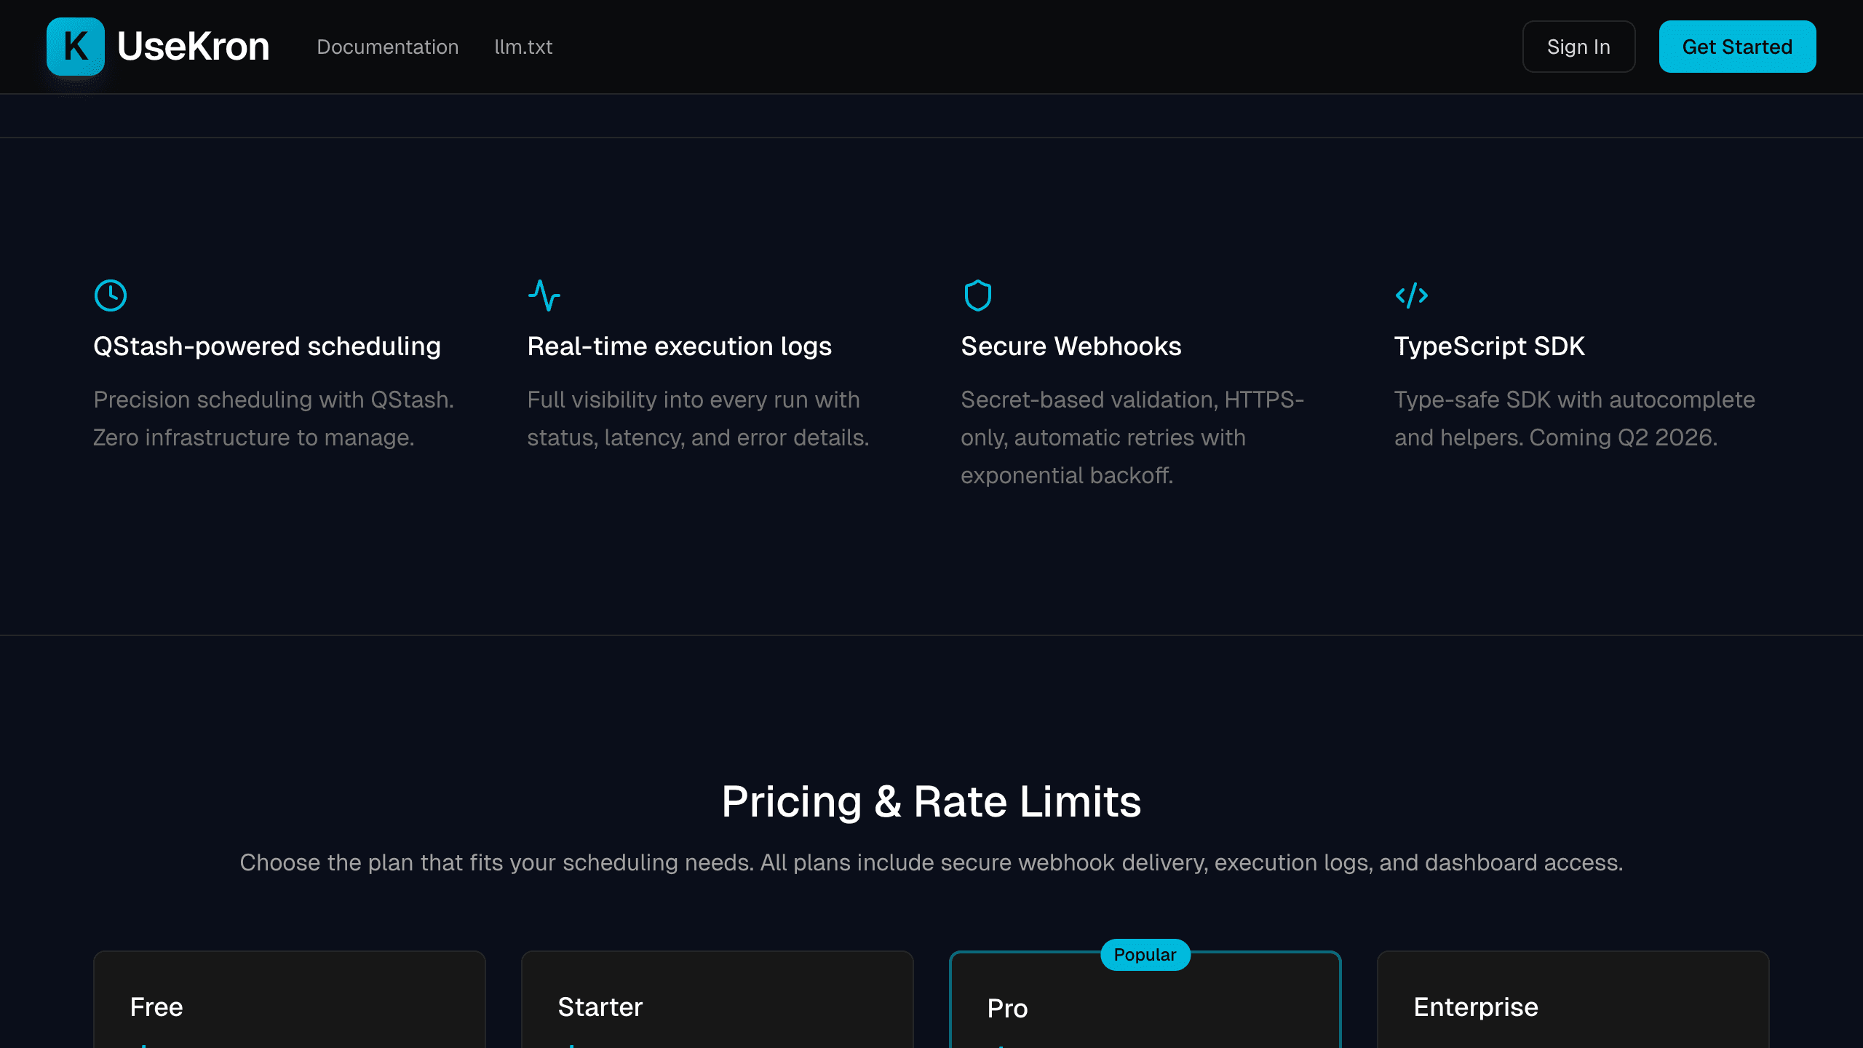Select the TypeScript SDK heading
This screenshot has width=1863, height=1048.
[1490, 346]
